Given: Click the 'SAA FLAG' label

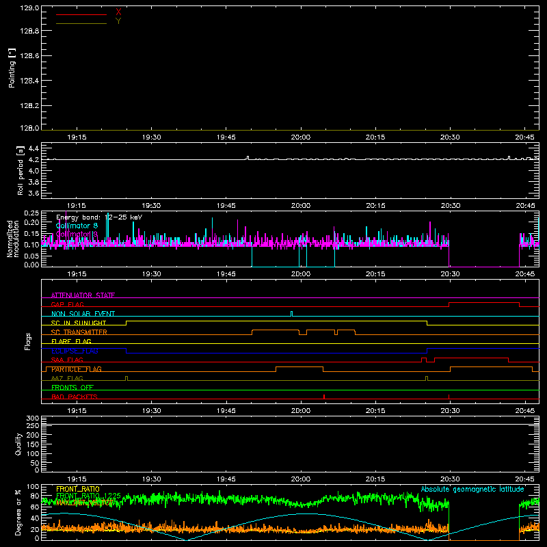Looking at the screenshot, I should click(x=67, y=360).
